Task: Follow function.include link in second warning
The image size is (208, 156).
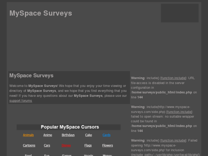Action: (179, 112)
